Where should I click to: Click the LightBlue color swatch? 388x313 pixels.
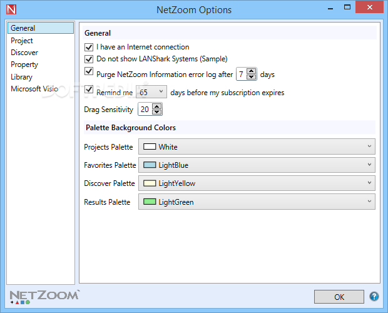click(150, 165)
